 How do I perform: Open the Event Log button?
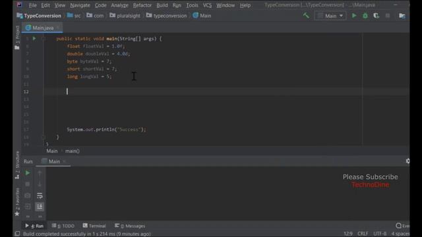point(403,226)
